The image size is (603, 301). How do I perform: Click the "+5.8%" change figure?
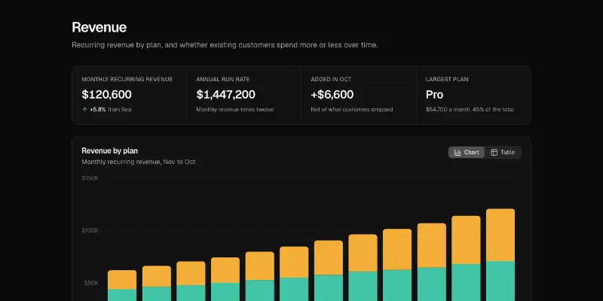click(x=98, y=109)
